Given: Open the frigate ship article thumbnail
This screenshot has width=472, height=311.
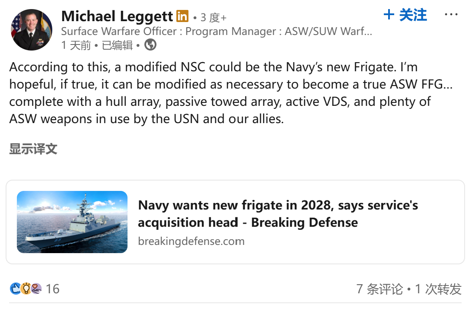Looking at the screenshot, I should pos(72,222).
